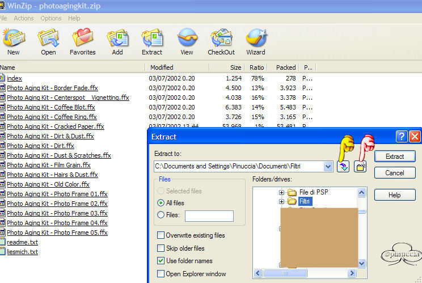The width and height of the screenshot is (422, 283).
Task: Click icon of Photo Aging Kit - Hairs & Dust.ffx
Action: (2, 175)
